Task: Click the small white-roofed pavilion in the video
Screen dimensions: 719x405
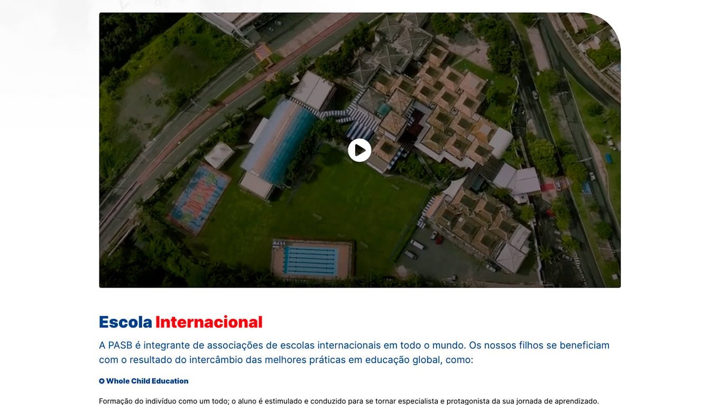Action: (219, 155)
